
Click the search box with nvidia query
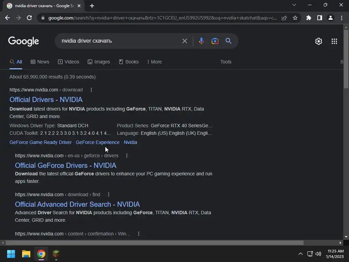(x=120, y=41)
